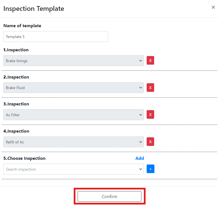Open the Search inspection combo box
Image resolution: width=219 pixels, height=205 pixels.
[x=73, y=169]
